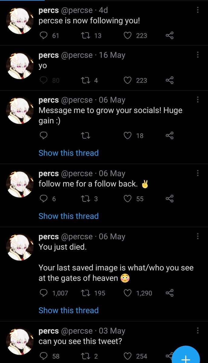
Task: Open more options on the 4d tweet
Action: tap(198, 10)
